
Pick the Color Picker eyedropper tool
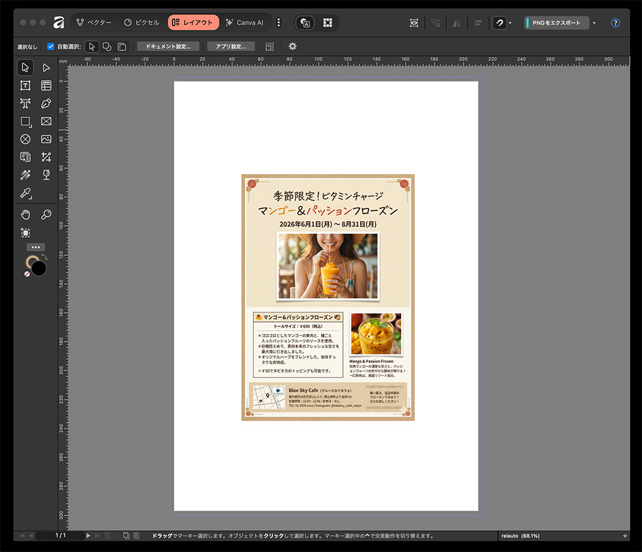click(26, 192)
